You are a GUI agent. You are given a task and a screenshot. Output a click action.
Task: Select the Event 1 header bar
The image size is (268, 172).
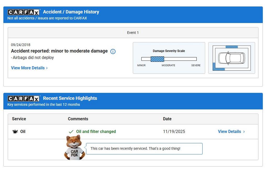pyautogui.click(x=133, y=33)
